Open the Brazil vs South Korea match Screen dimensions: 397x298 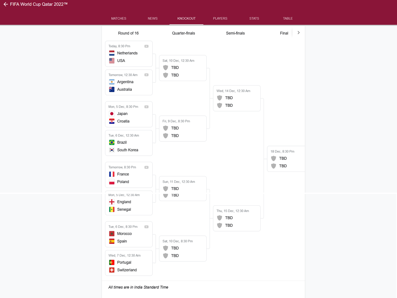pyautogui.click(x=129, y=143)
